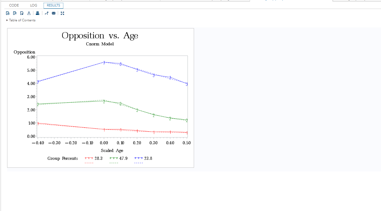
Task: Click the "Opposition" y-axis label
Action: (x=24, y=52)
